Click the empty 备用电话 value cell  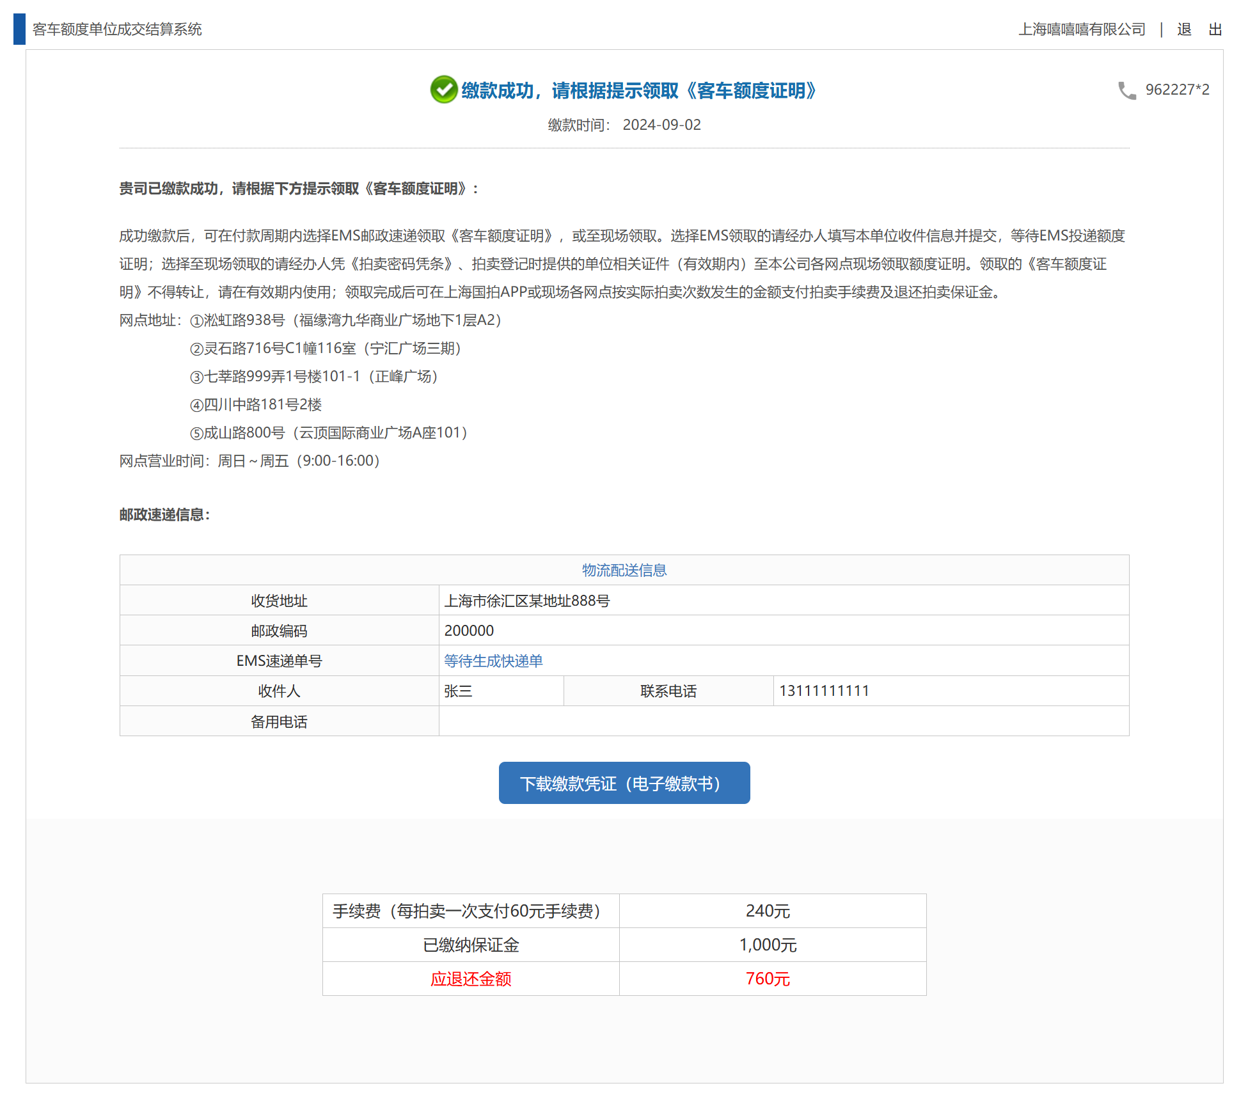point(783,721)
